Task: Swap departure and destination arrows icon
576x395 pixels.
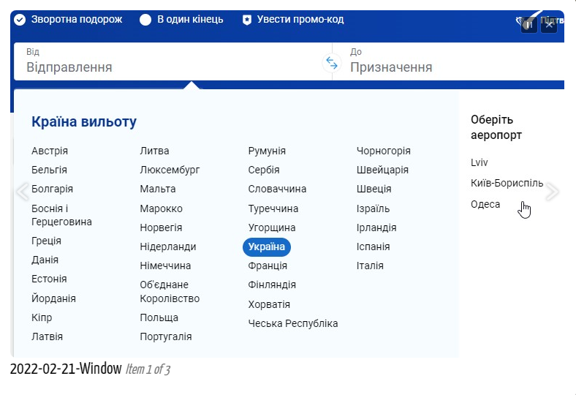Action: [332, 63]
